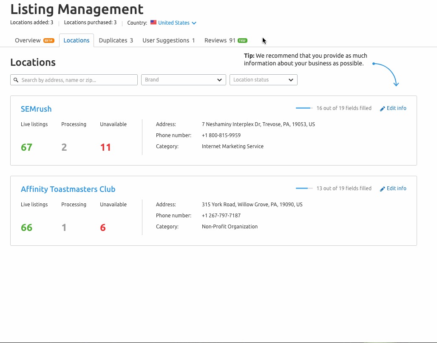Click phone number +1 267-797-7187
Image resolution: width=437 pixels, height=343 pixels.
pyautogui.click(x=221, y=216)
